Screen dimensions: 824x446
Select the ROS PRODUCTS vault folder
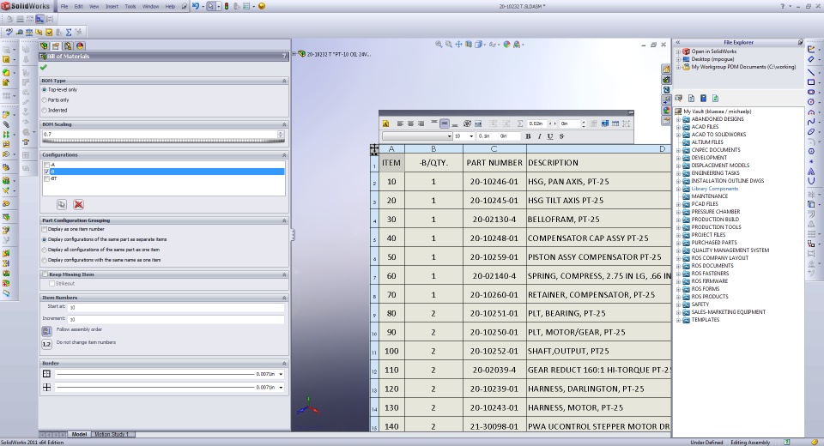(710, 297)
